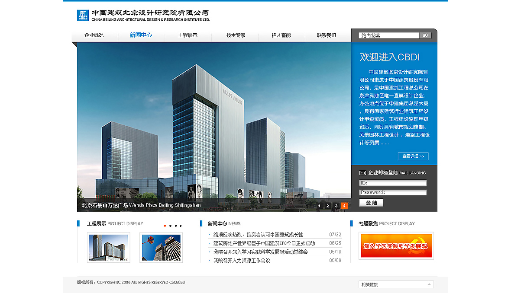This screenshot has width=511, height=293.
Task: Select first red project display dot
Action: click(165, 226)
